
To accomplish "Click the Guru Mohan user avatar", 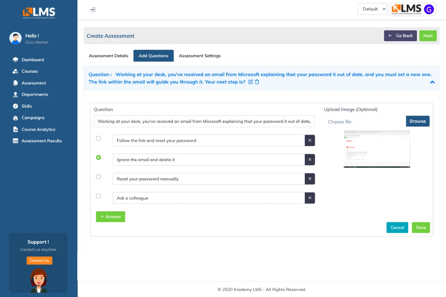I will 16,38.
